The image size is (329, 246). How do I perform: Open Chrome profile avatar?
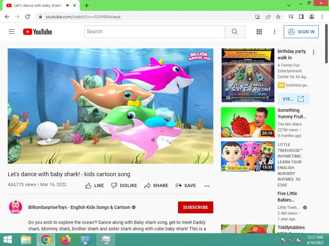pos(312,17)
